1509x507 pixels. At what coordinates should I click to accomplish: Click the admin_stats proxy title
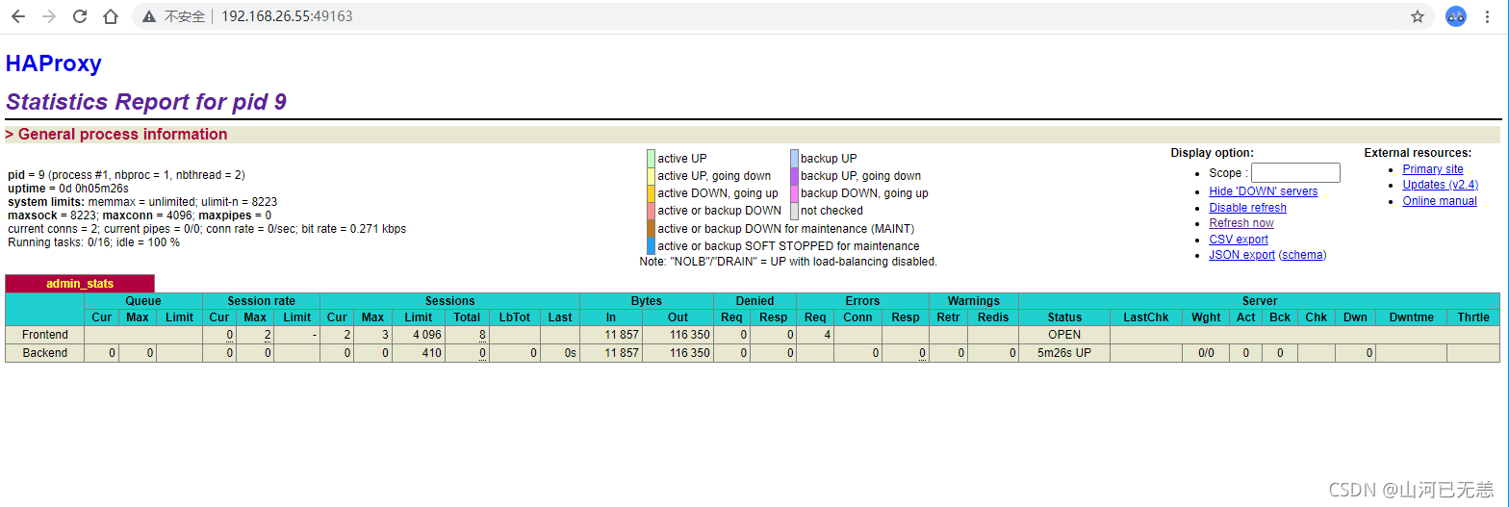coord(80,284)
